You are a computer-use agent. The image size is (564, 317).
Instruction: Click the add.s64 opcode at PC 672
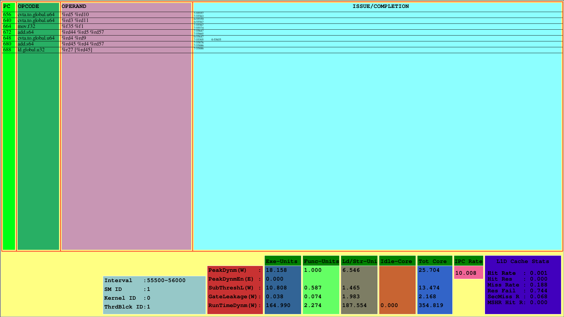coord(26,32)
